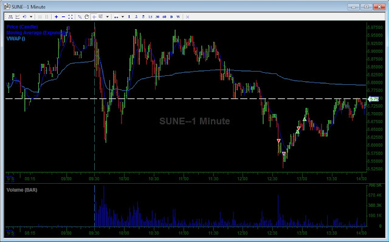This screenshot has height=242, width=389.
Task: Zoom out with the minus icon
Action: pyautogui.click(x=63, y=17)
